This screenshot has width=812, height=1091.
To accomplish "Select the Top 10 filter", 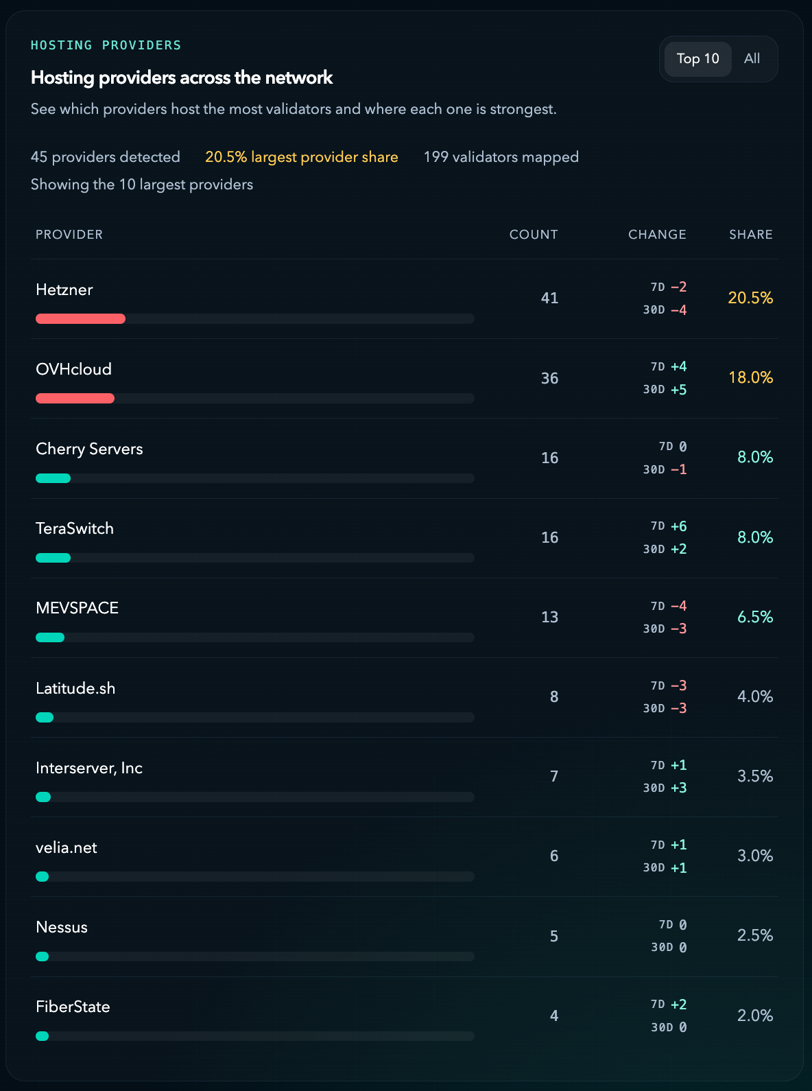I will point(697,59).
